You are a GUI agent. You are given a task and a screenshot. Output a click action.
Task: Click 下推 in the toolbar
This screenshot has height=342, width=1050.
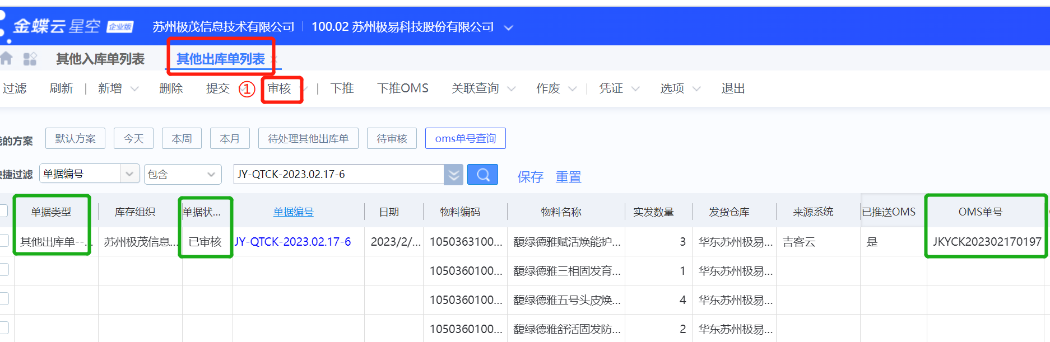pos(342,88)
